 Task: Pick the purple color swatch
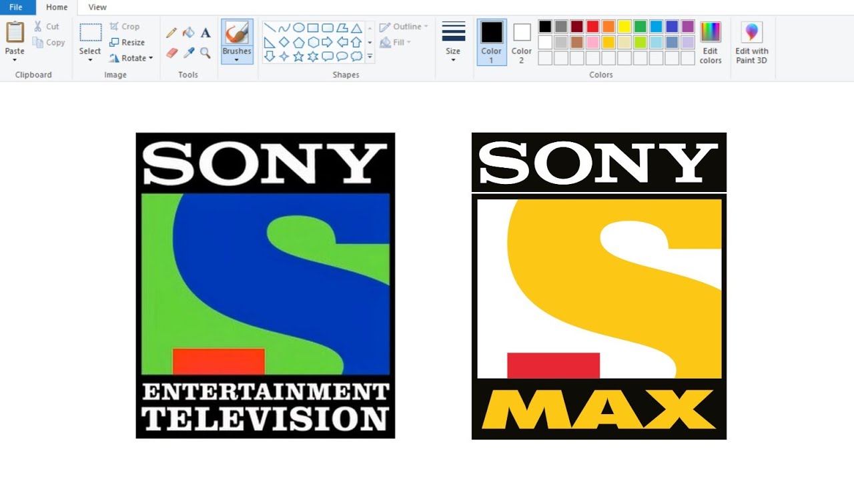tap(688, 27)
